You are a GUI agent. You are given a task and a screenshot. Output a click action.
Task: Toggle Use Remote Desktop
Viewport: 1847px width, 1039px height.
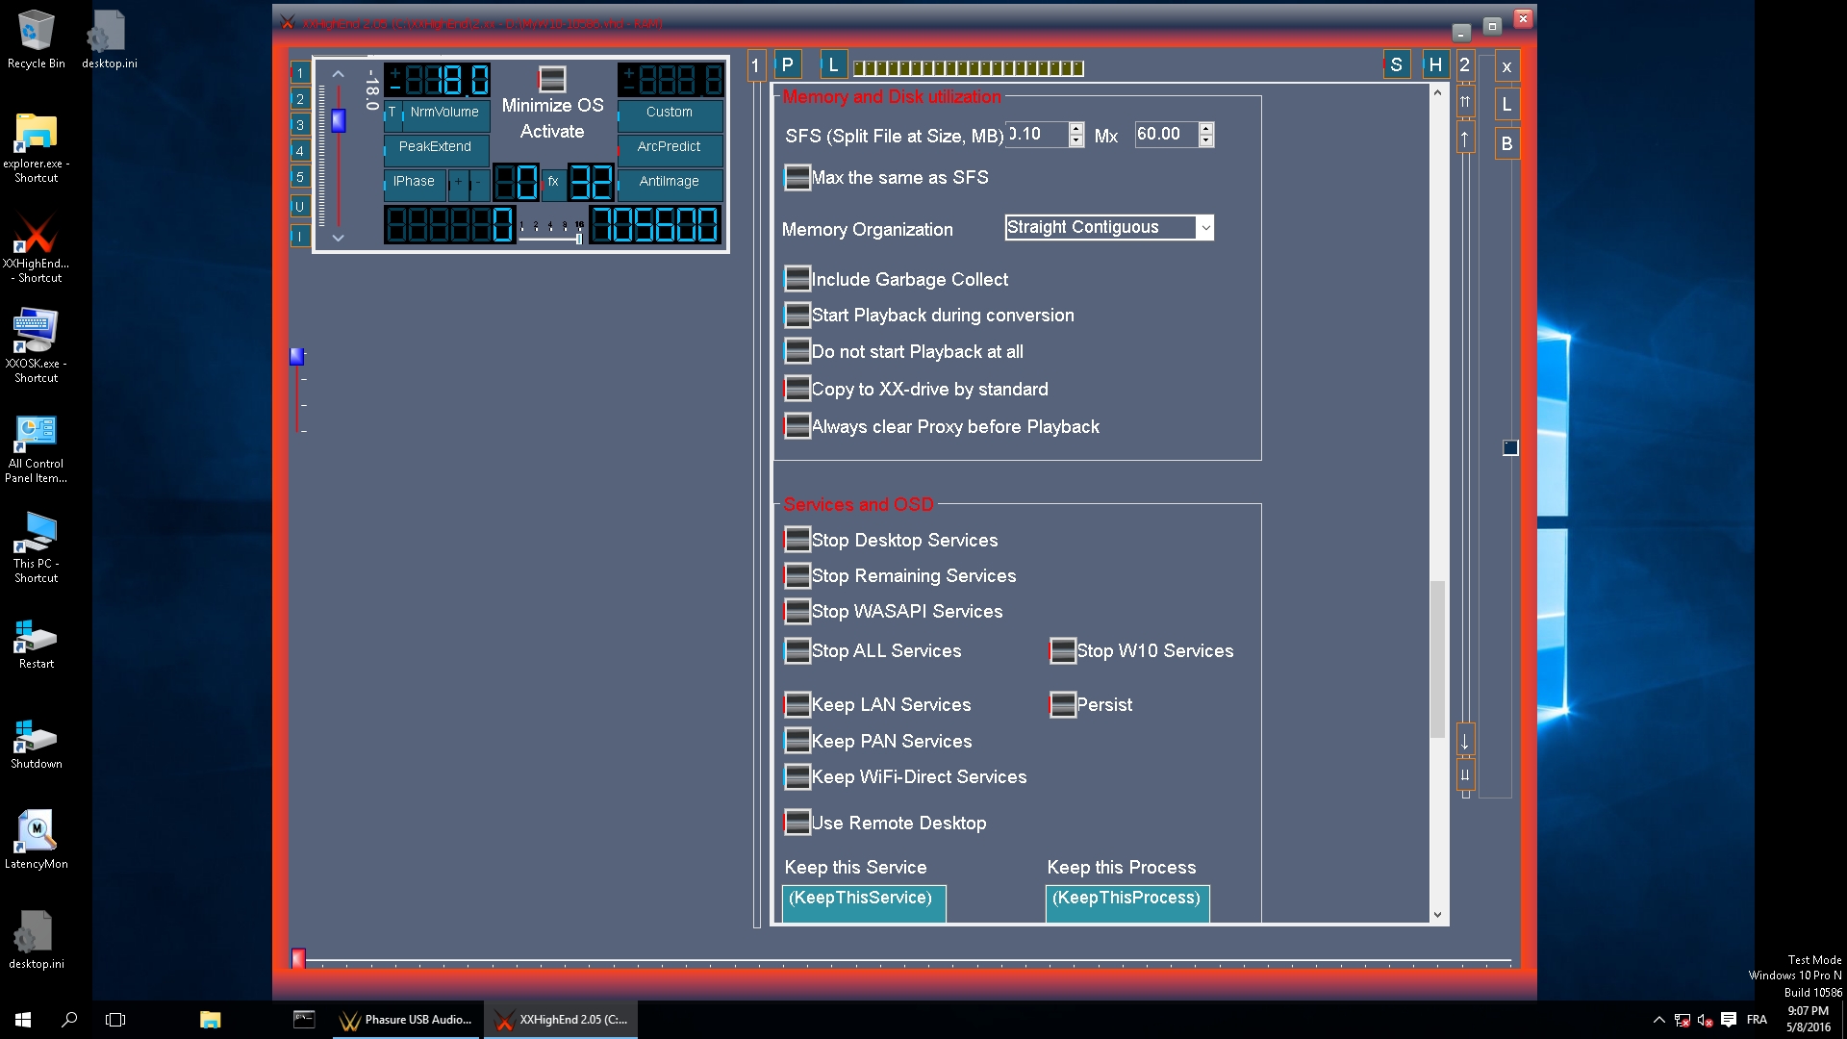tap(797, 823)
